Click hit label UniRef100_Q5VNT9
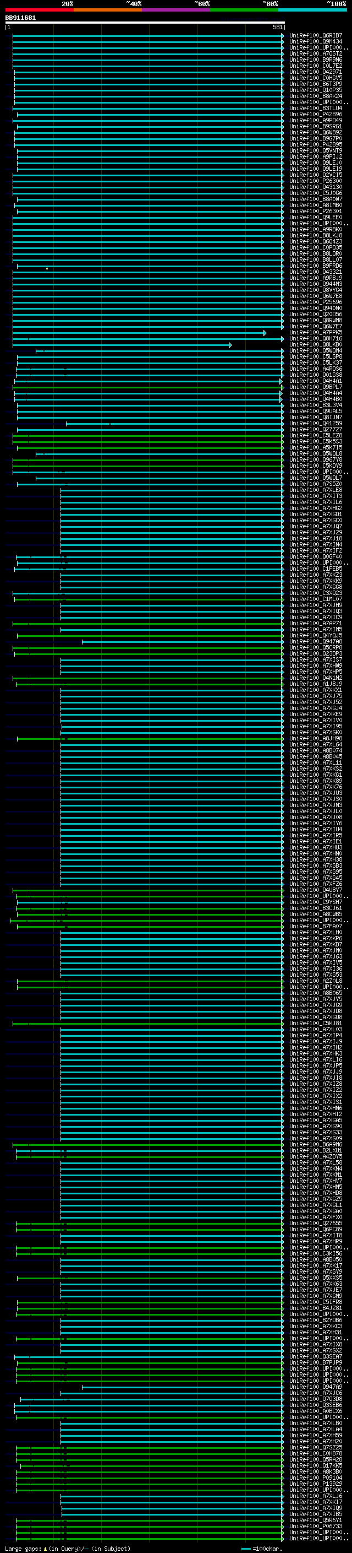This screenshot has height=1553, width=352. click(316, 151)
